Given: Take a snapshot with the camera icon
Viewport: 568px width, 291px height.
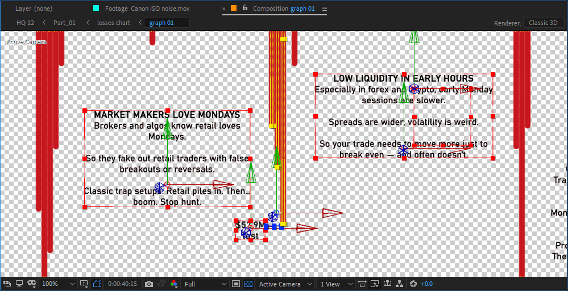Looking at the screenshot, I should pyautogui.click(x=149, y=284).
